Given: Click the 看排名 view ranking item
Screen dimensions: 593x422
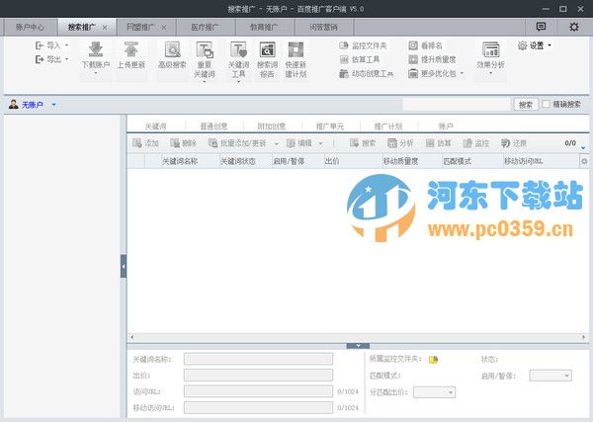Looking at the screenshot, I should pos(425,45).
